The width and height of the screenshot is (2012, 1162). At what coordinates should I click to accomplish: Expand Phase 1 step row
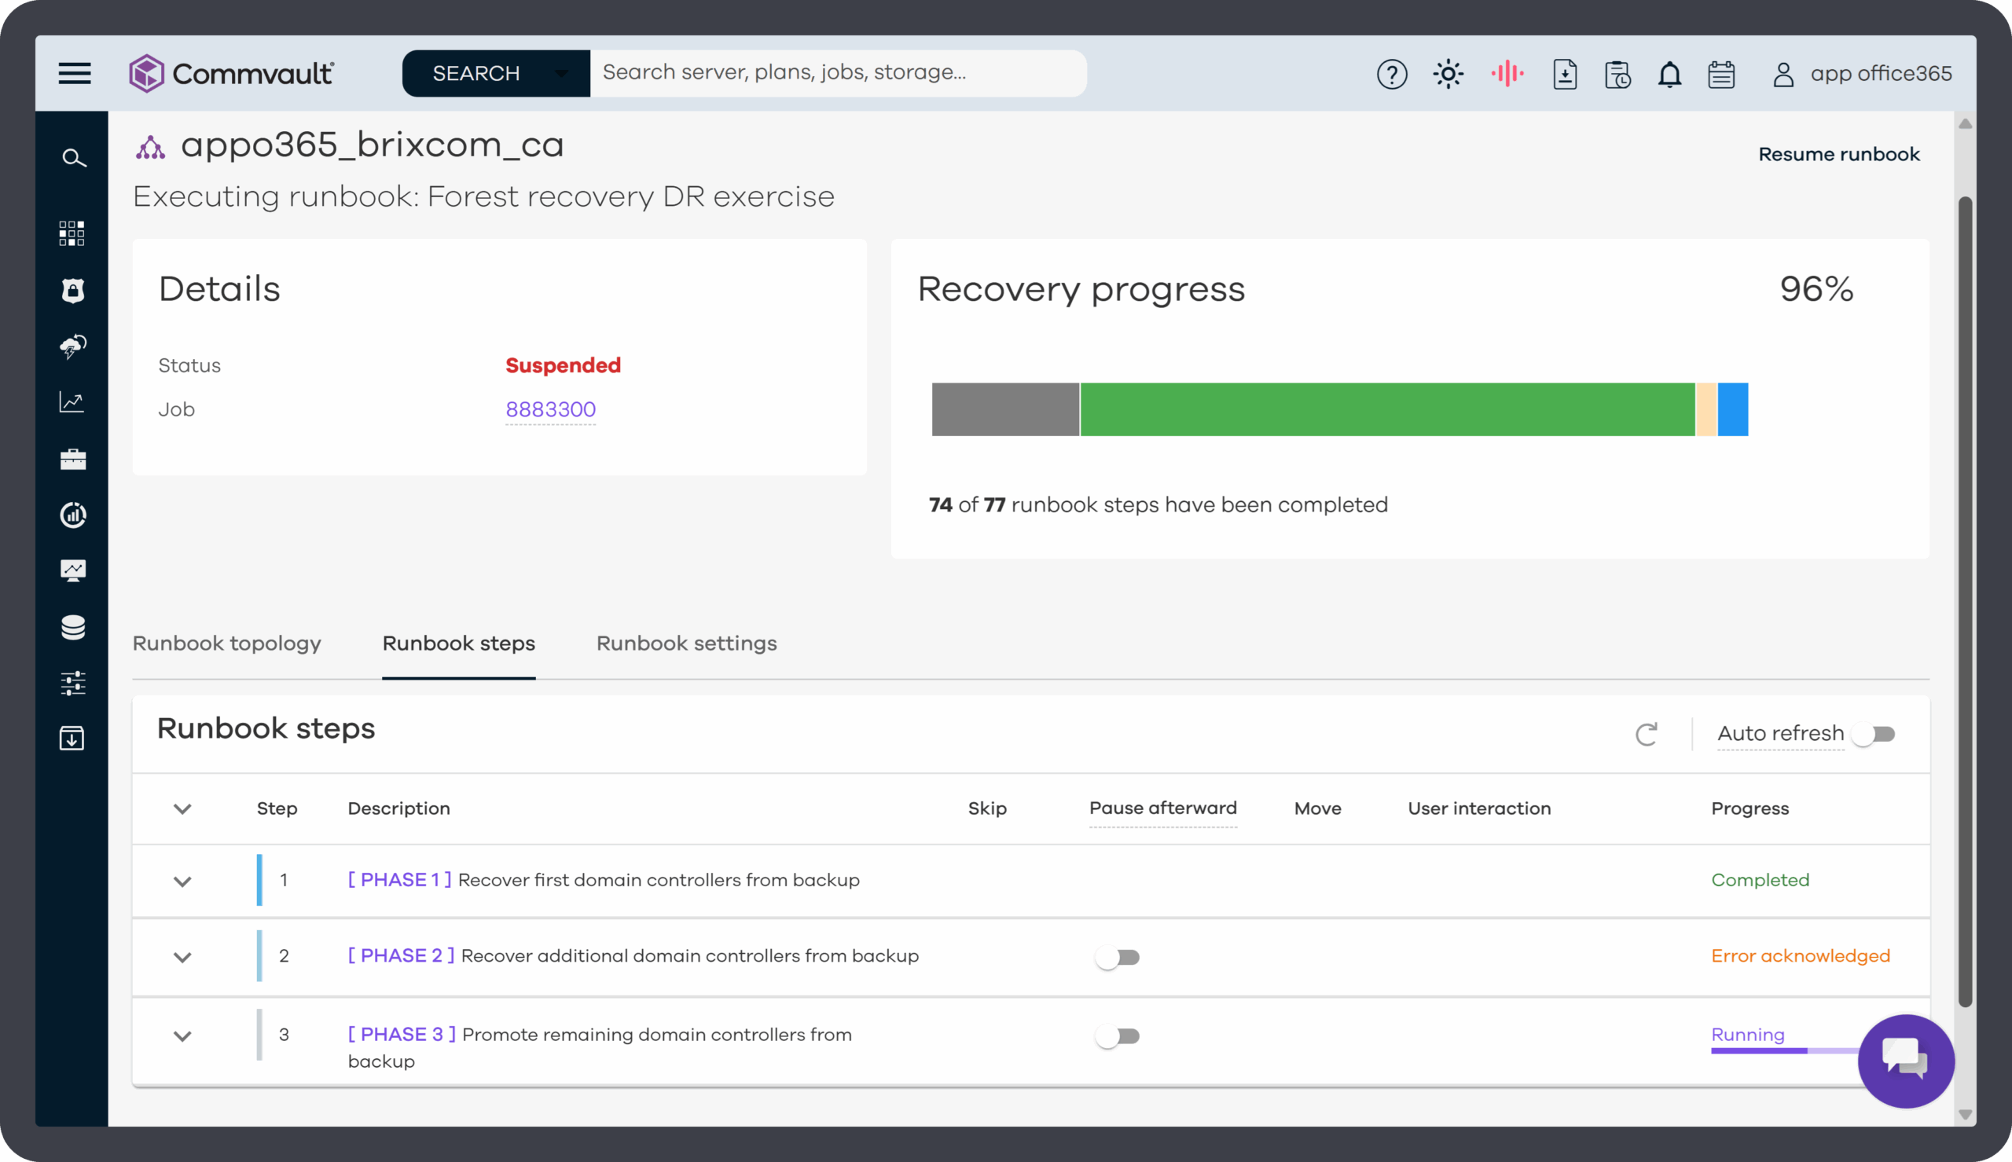[x=183, y=881]
